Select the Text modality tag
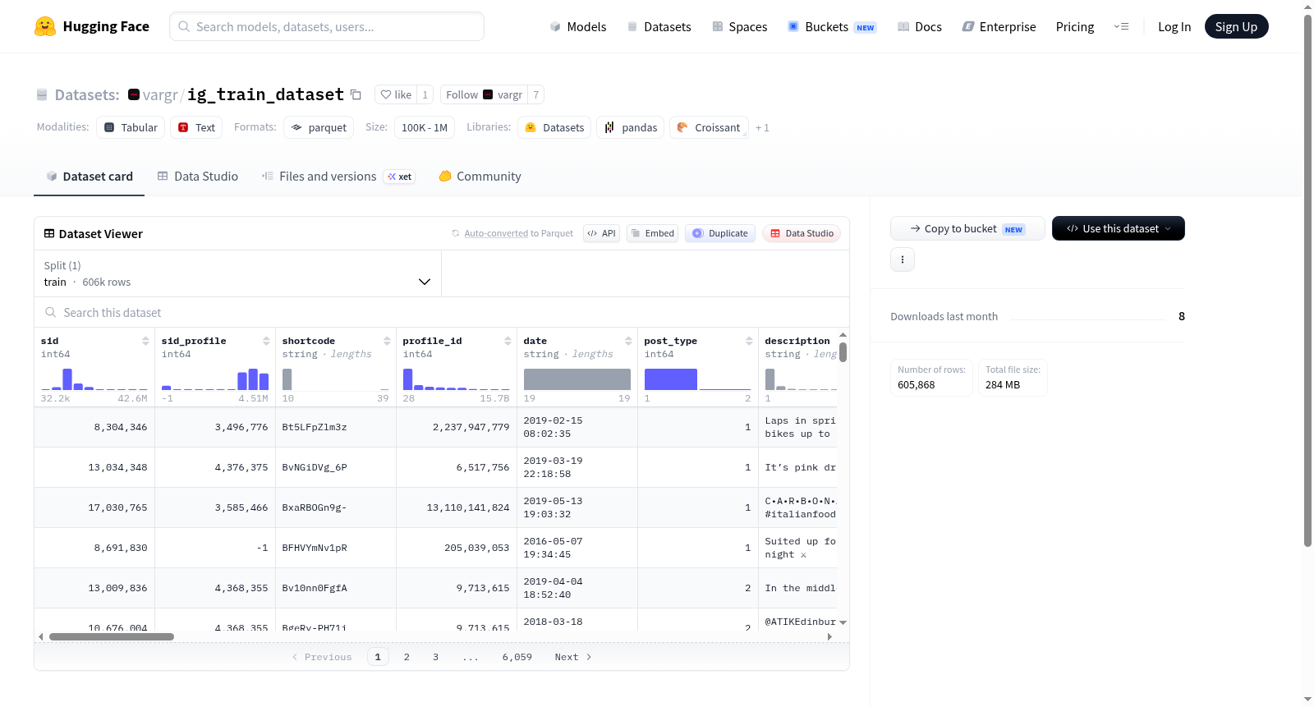Viewport: 1314px width, 707px height. [x=197, y=127]
